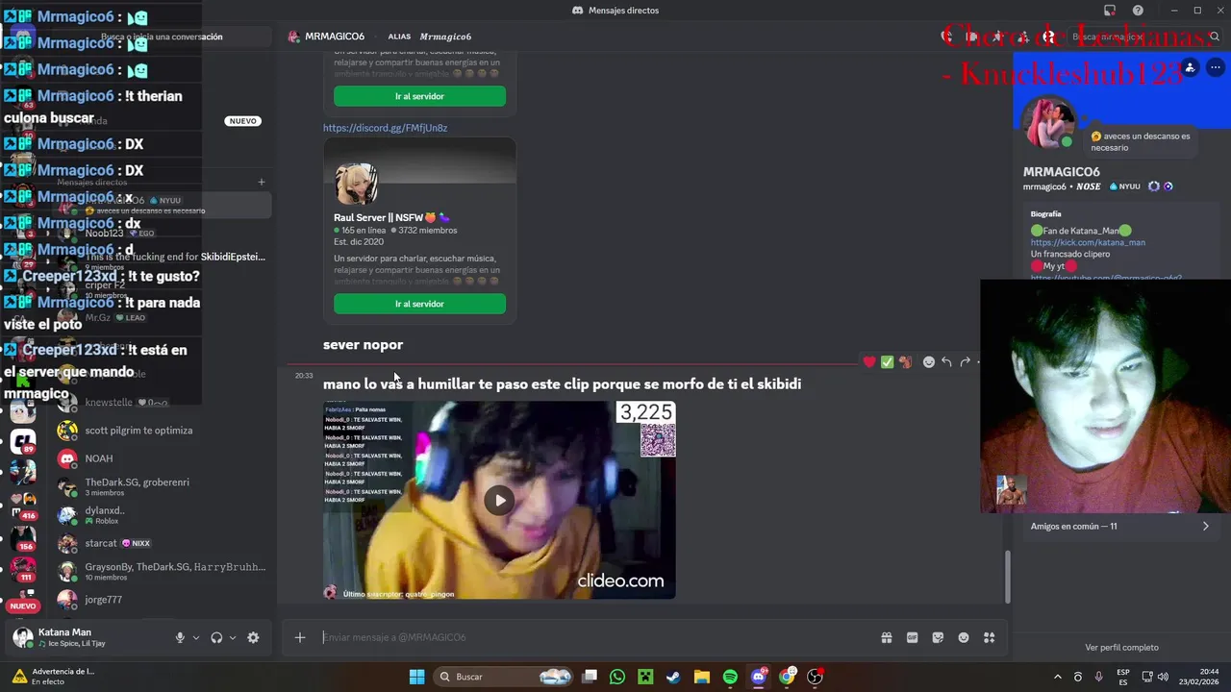Viewport: 1231px width, 692px height.
Task: Reply to the message with reply arrow
Action: (x=946, y=361)
